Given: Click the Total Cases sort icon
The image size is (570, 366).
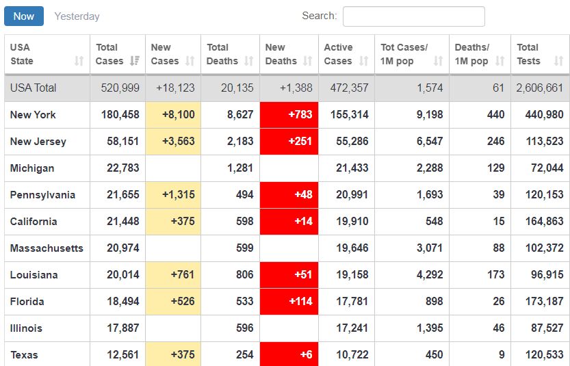Looking at the screenshot, I should pyautogui.click(x=135, y=62).
